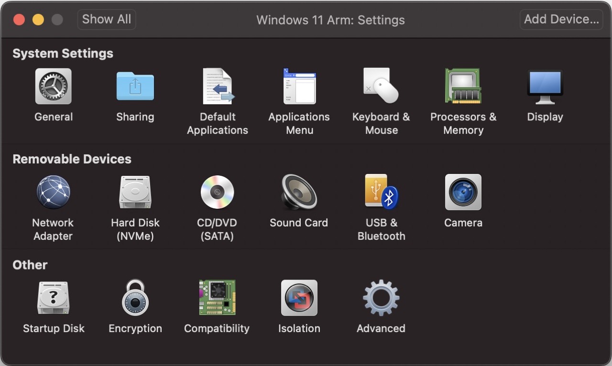Click the Removable Devices heading

click(72, 159)
